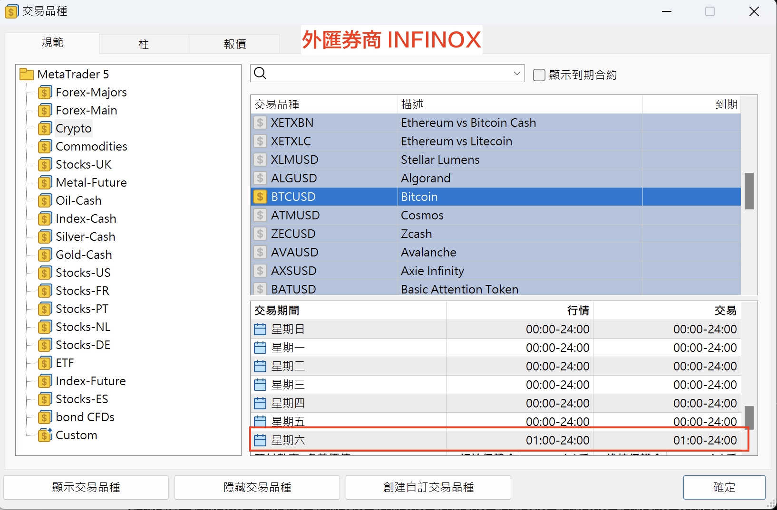Click the 到期 column header
Viewport: 777px width, 510px height.
click(692, 104)
